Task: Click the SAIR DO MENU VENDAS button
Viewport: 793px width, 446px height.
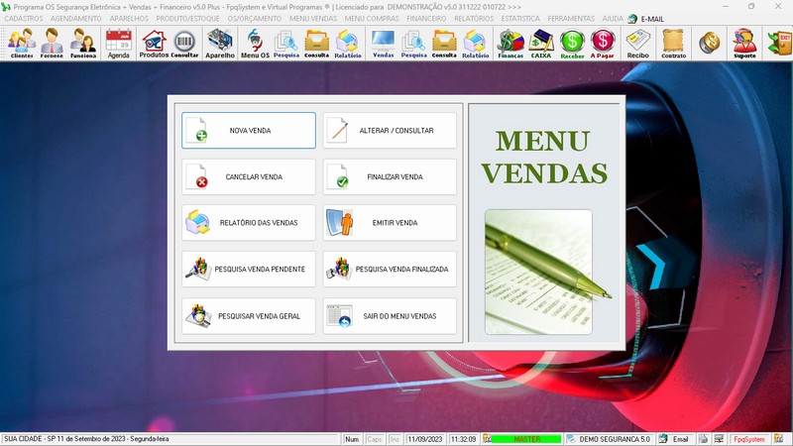Action: click(390, 316)
